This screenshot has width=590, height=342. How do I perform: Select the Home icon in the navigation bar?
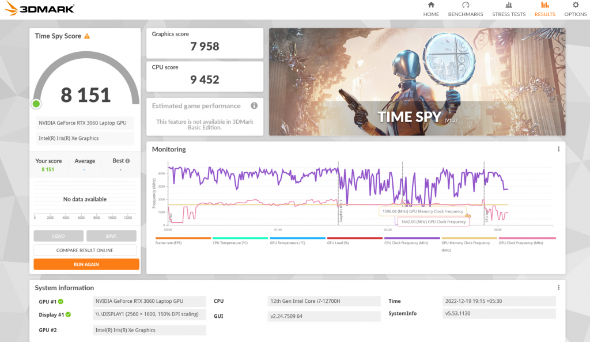pos(431,6)
